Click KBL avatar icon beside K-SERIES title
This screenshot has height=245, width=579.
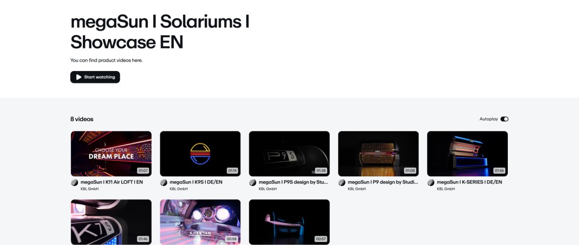(x=431, y=183)
